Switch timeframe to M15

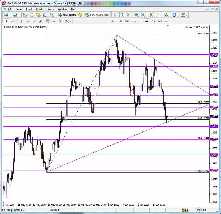[x=127, y=21]
